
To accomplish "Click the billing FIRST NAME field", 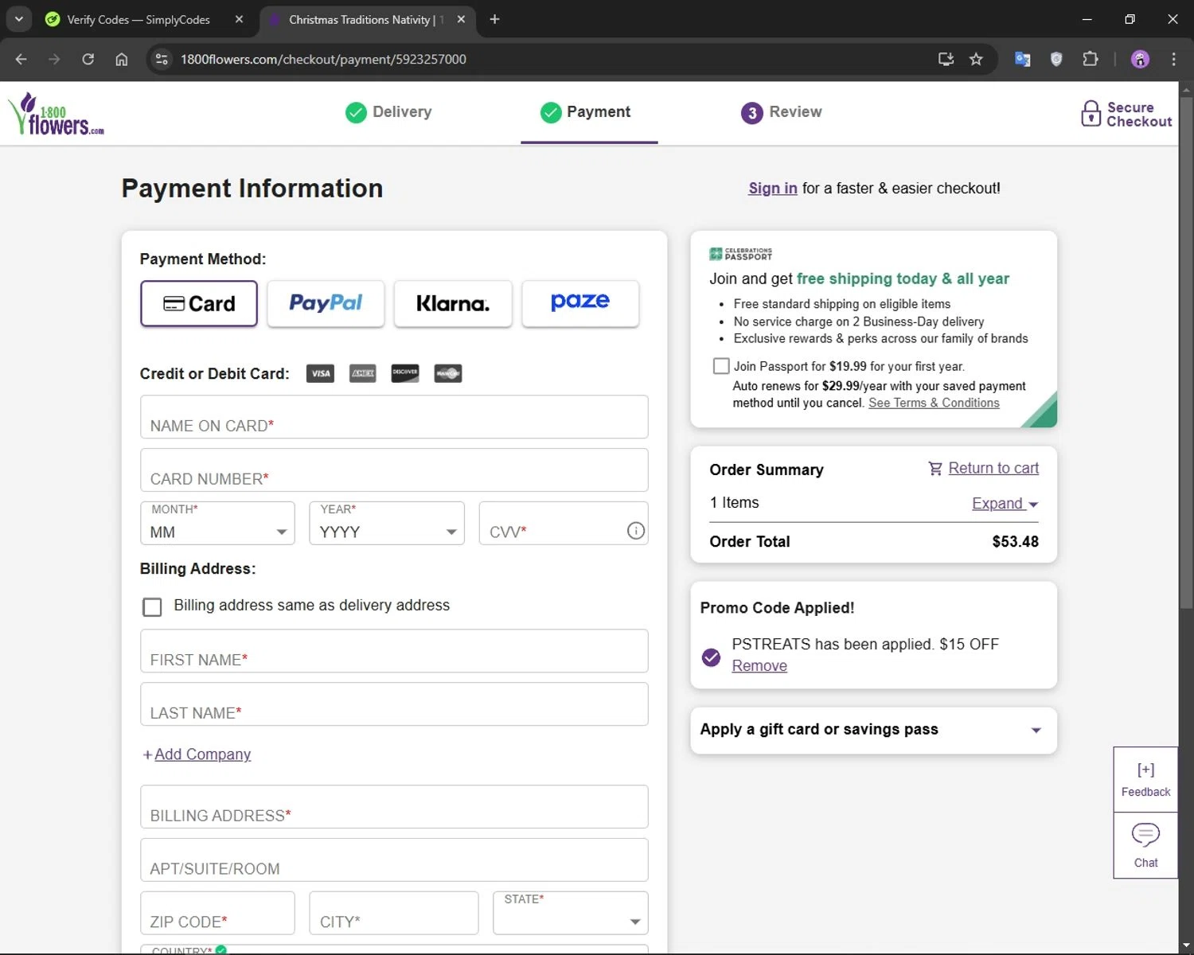I will click(394, 651).
